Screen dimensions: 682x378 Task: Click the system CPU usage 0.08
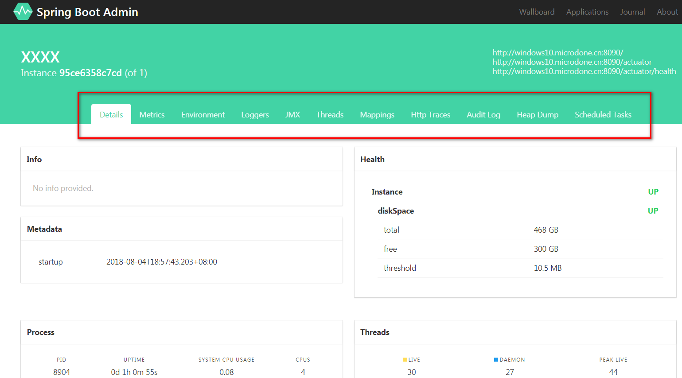click(226, 372)
